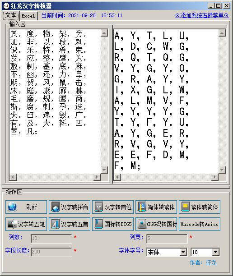Viewport: 233px width, 276px height.
Task: Click the globe icon on Refresh button
Action: click(x=12, y=207)
